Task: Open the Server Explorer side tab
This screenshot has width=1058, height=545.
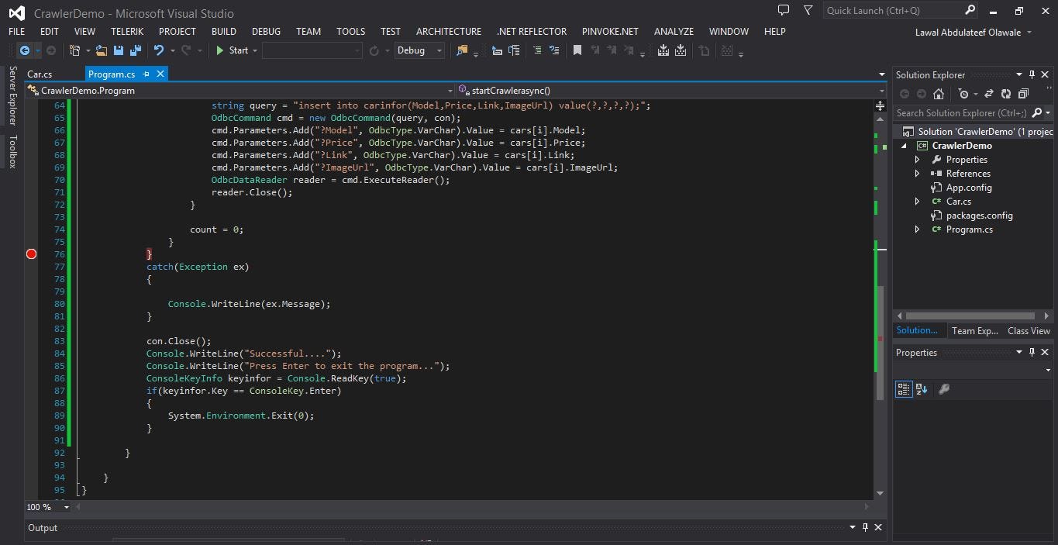Action: tap(12, 95)
